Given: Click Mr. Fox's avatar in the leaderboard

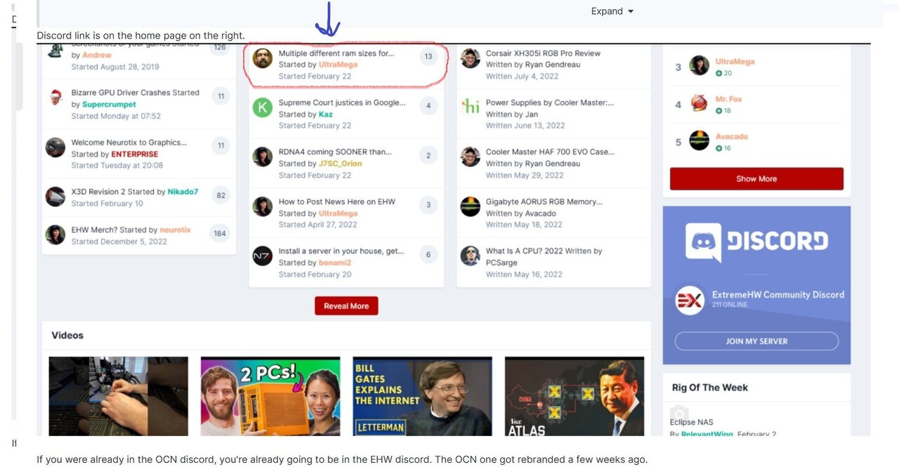Looking at the screenshot, I should (699, 102).
